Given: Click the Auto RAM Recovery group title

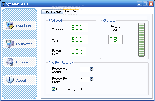Looking at the screenshot, I should tap(61, 63).
